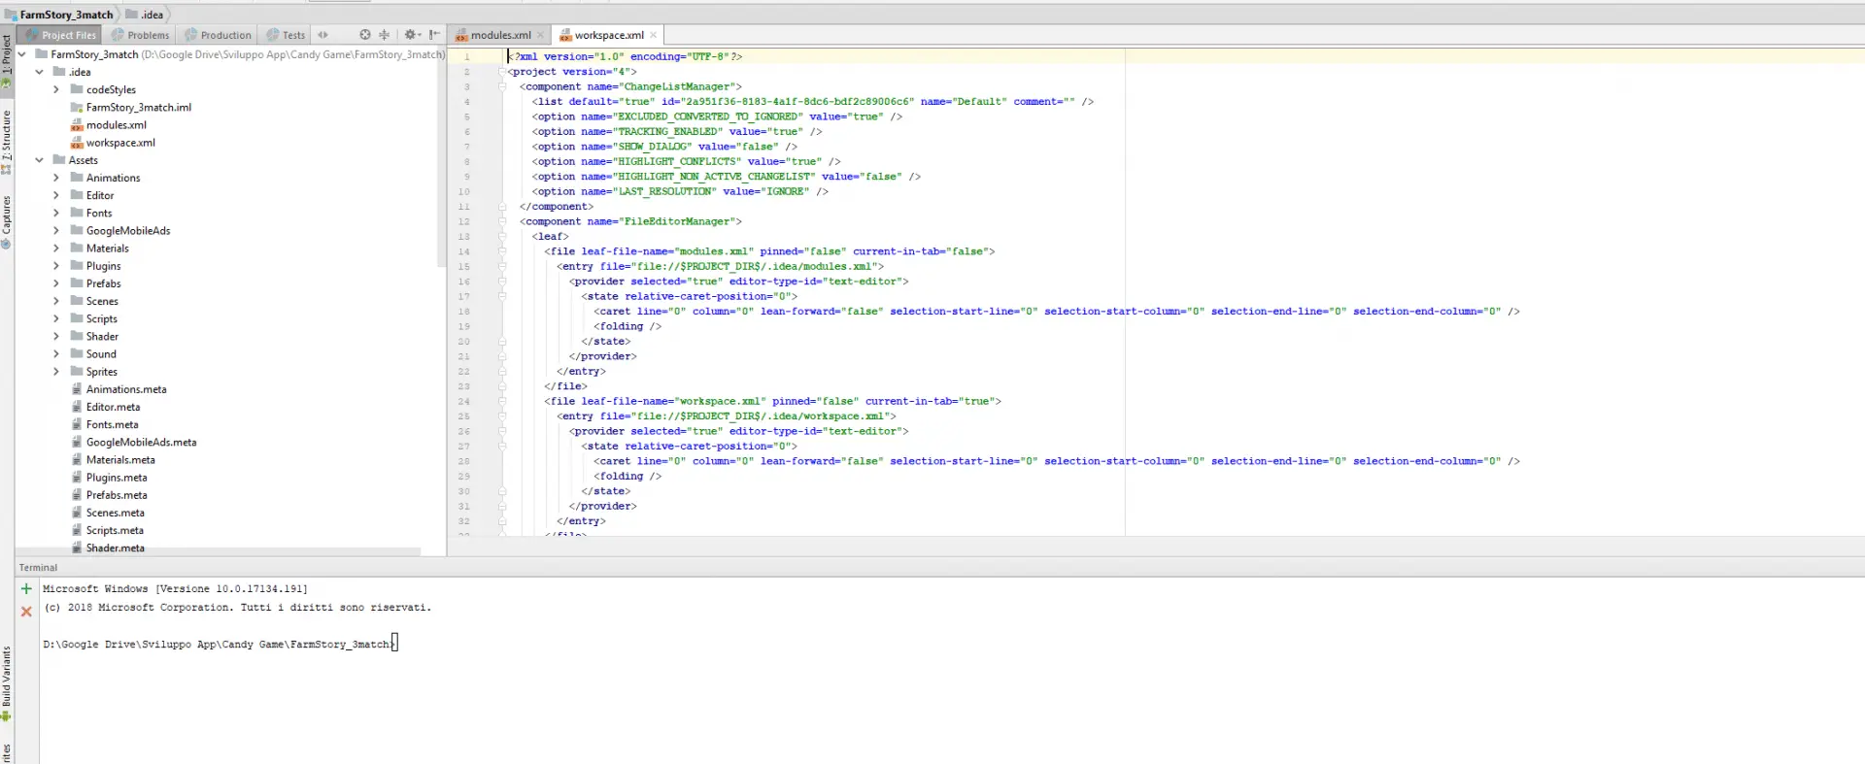Image resolution: width=1865 pixels, height=764 pixels.
Task: Collapse the FarmStory_3match root node arrow
Action: pos(21,54)
